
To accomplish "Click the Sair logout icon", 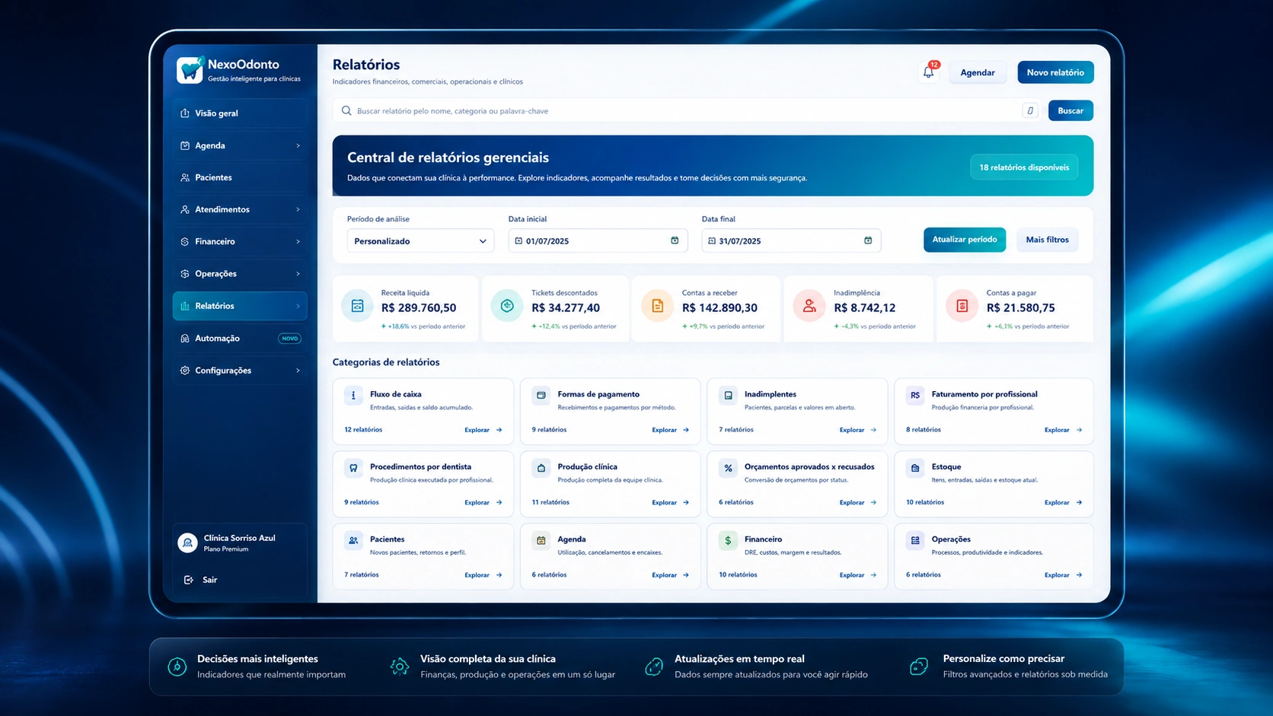I will pos(189,580).
